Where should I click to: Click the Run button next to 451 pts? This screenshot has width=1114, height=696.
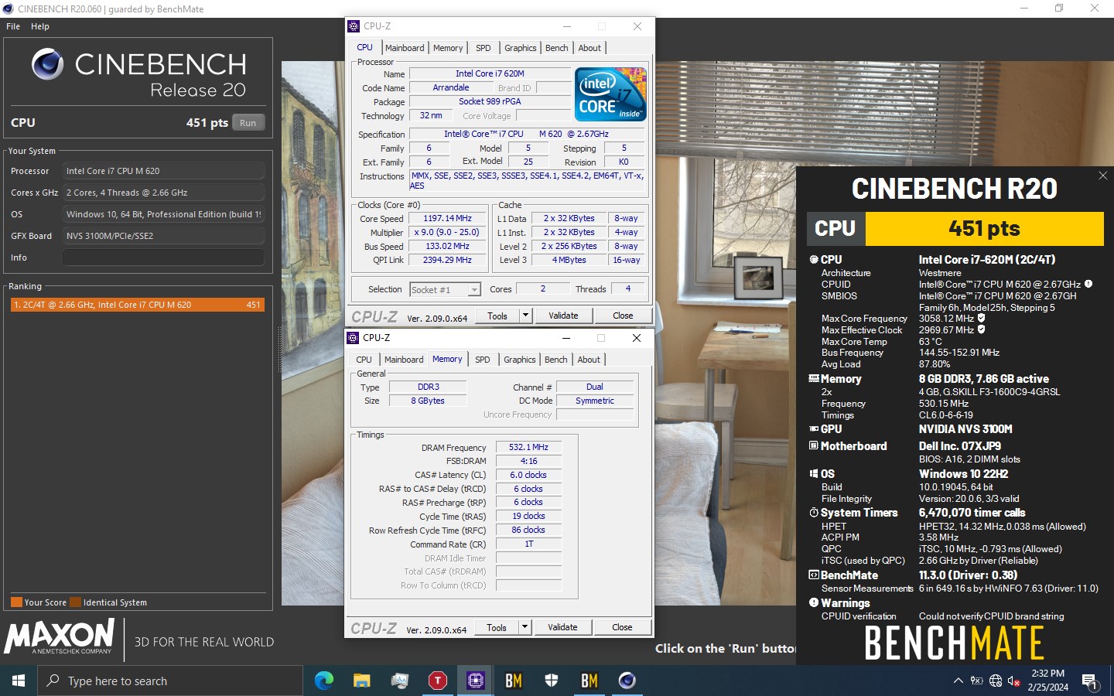(248, 123)
